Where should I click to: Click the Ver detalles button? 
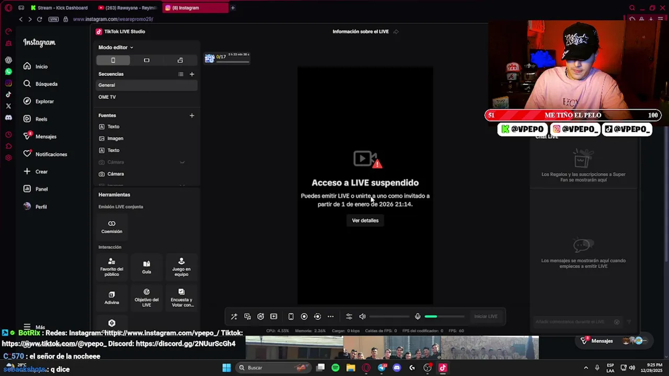click(x=365, y=220)
